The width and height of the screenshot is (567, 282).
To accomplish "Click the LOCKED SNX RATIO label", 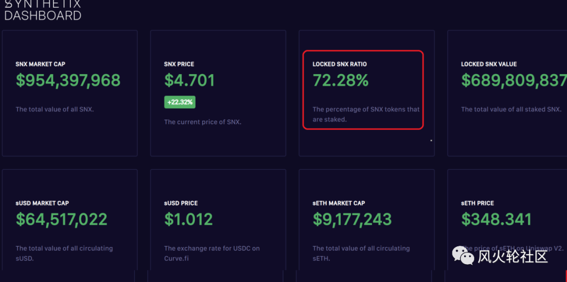I will tap(340, 64).
